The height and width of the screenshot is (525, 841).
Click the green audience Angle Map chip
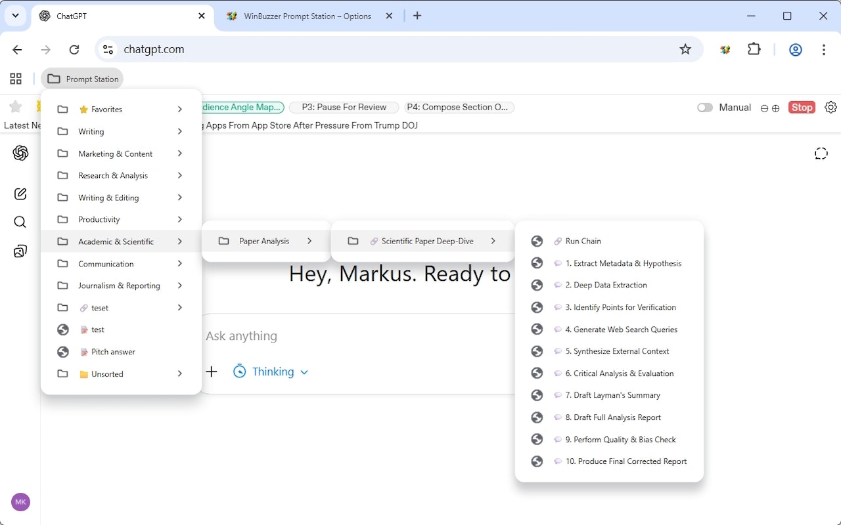[242, 107]
